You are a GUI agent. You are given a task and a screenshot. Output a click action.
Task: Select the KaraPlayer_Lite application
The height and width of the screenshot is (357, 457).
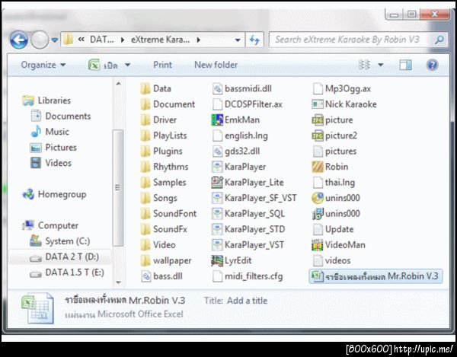pyautogui.click(x=248, y=182)
